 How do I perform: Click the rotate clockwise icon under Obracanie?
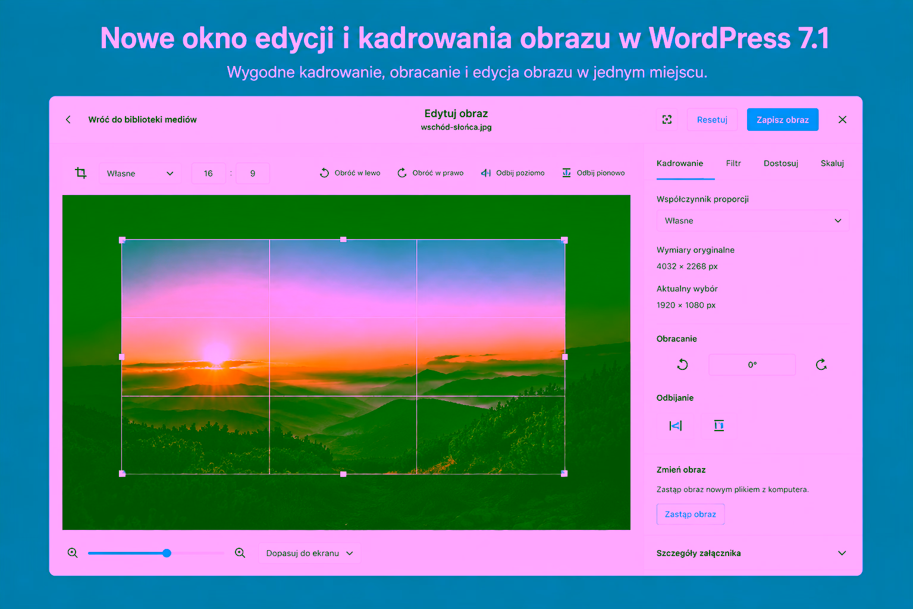click(x=821, y=365)
